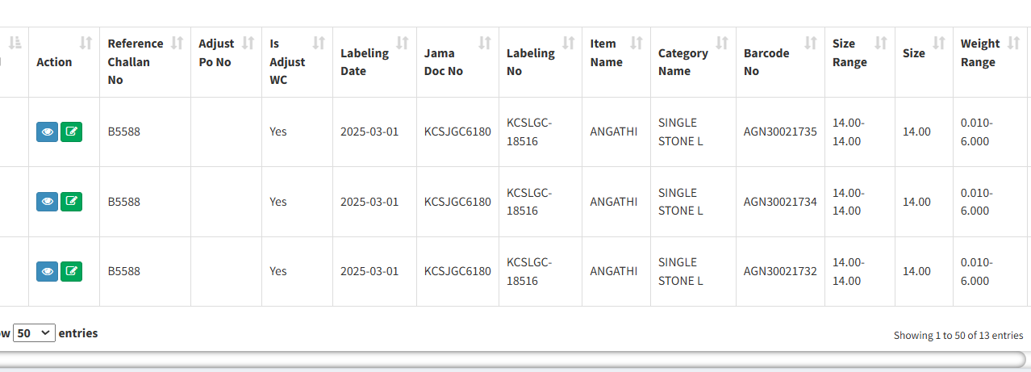Sort by Jama Doc No column
Image resolution: width=1031 pixels, height=372 pixels.
pos(457,62)
